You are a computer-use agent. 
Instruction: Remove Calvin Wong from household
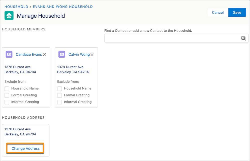click(92, 55)
